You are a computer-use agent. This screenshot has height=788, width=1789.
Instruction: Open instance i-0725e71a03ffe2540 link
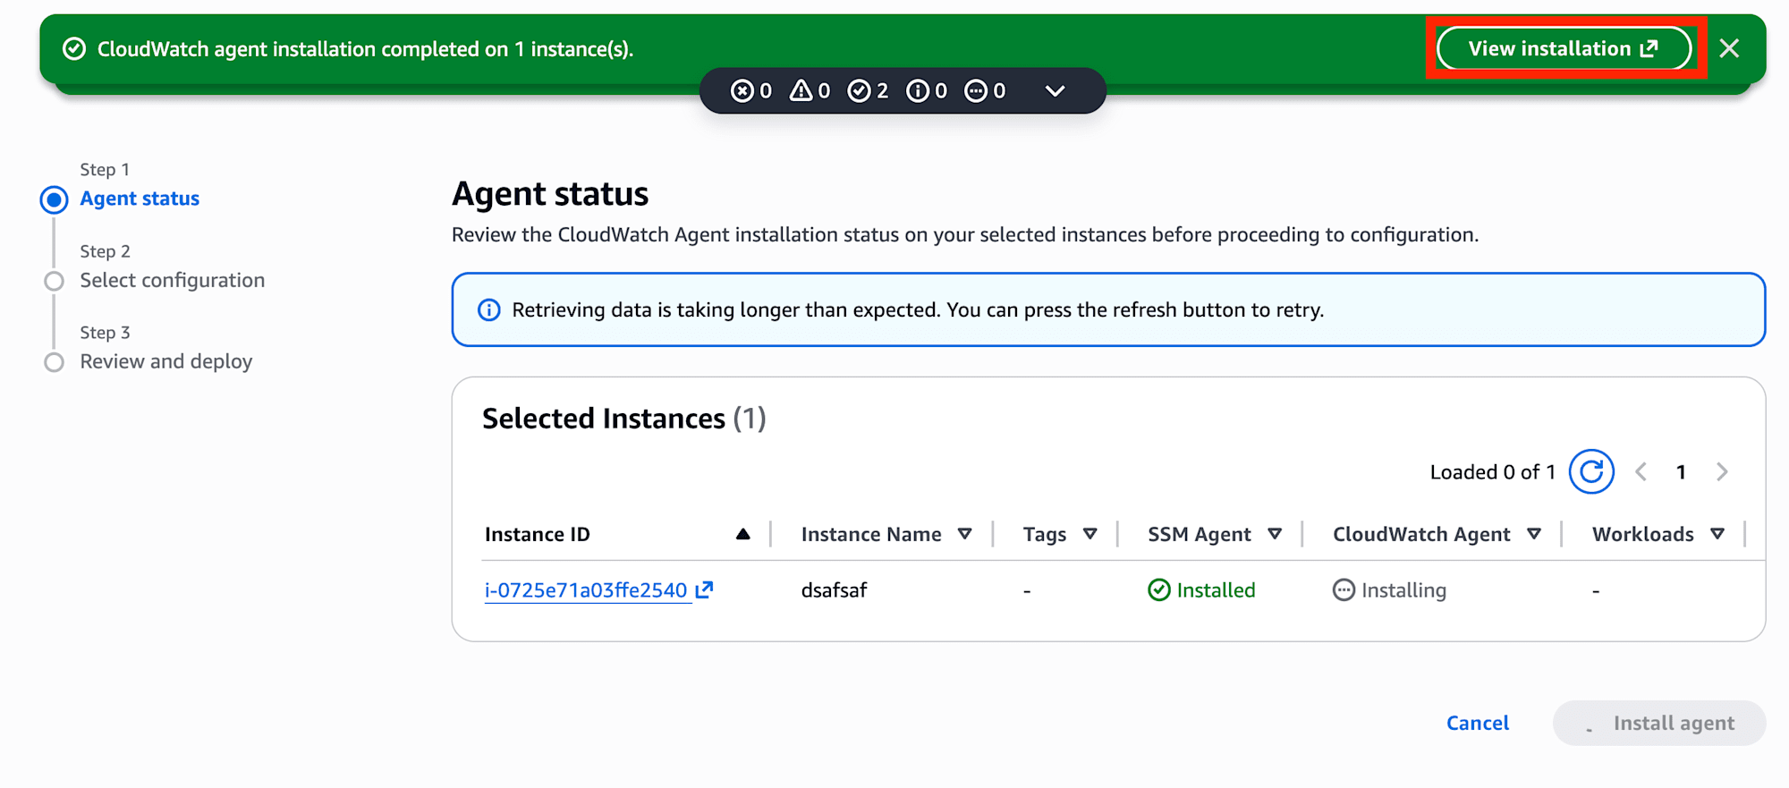[586, 590]
